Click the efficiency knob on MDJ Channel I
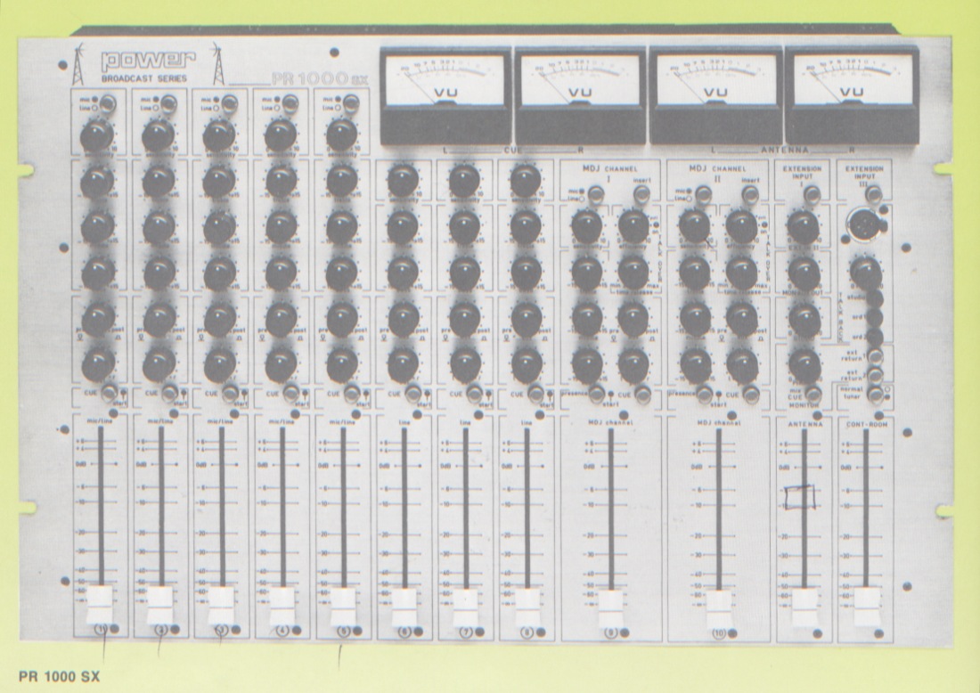The width and height of the screenshot is (980, 693). tap(633, 225)
